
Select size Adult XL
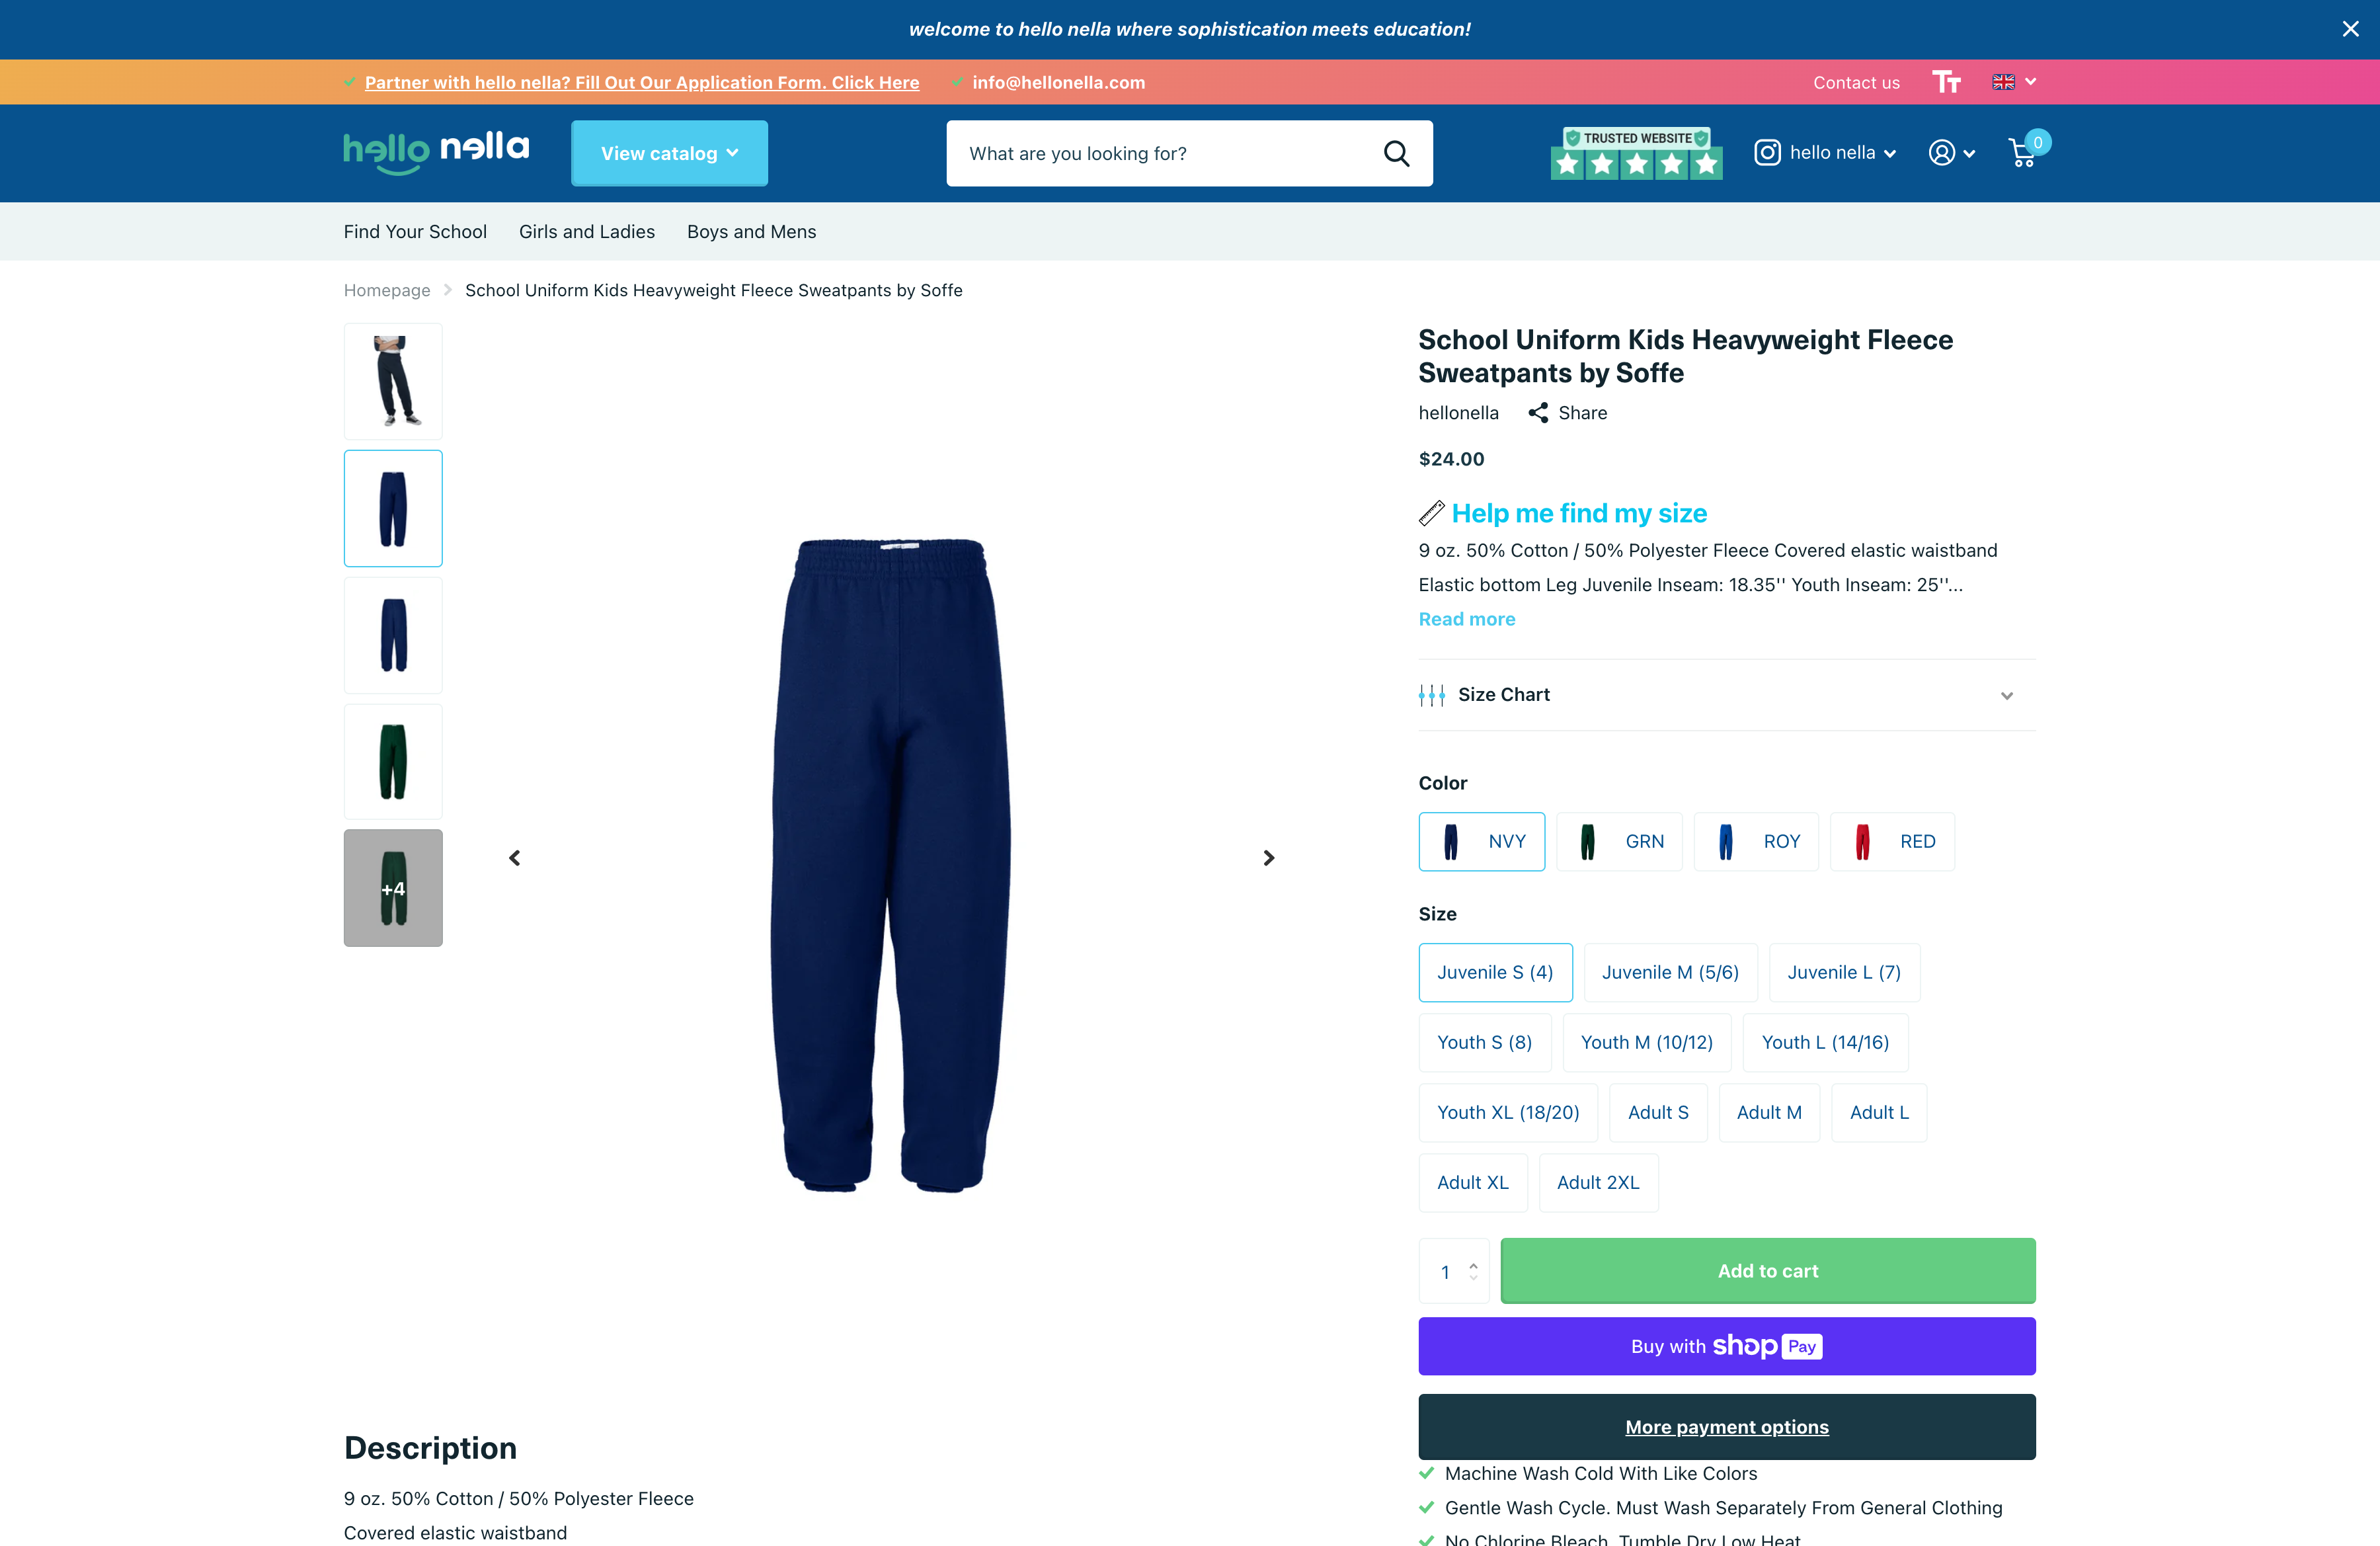pos(1472,1182)
